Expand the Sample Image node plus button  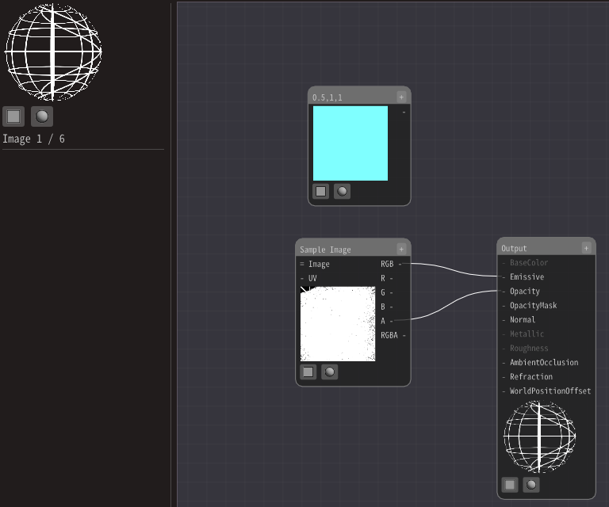tap(401, 249)
